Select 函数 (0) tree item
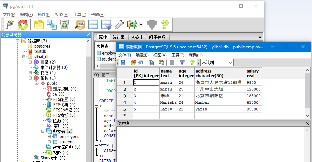The height and width of the screenshot is (162, 312). tap(61, 121)
